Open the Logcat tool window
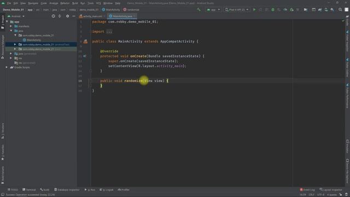The image size is (350, 197). 107,190
